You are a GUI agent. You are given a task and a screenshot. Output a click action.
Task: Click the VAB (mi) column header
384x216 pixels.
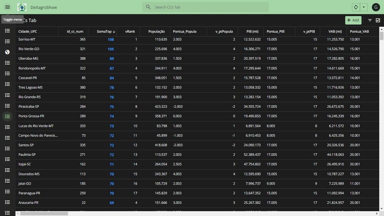[335, 32]
